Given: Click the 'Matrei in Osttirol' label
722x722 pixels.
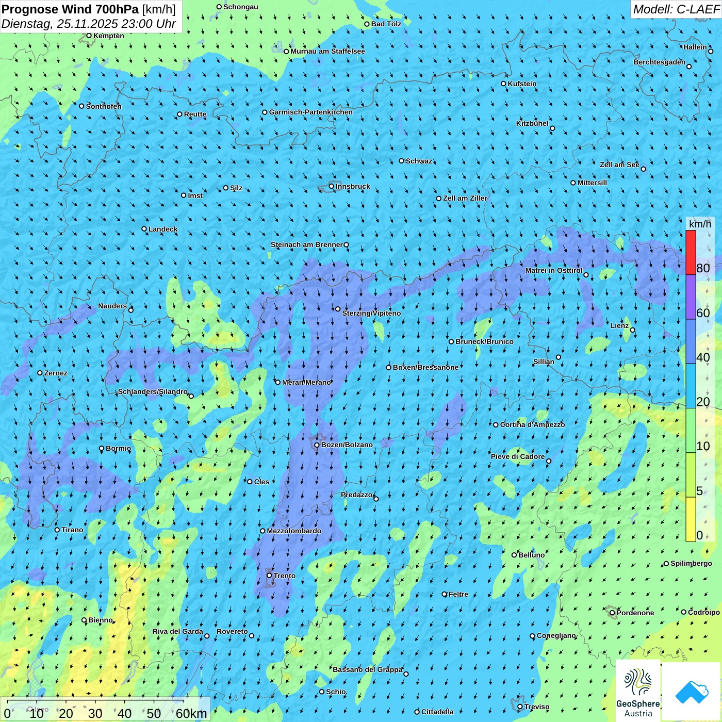Looking at the screenshot, I should [554, 270].
